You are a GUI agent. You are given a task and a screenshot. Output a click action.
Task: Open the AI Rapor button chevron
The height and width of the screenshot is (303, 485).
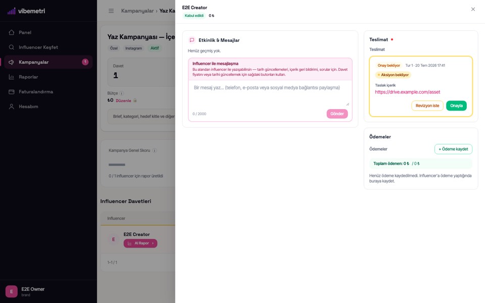(153, 243)
